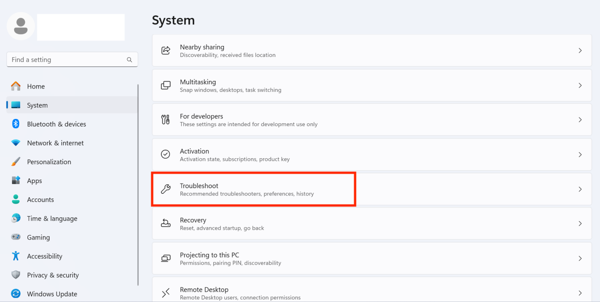Click the Nearby sharing icon
Screen dimensions: 600x302
(166, 50)
